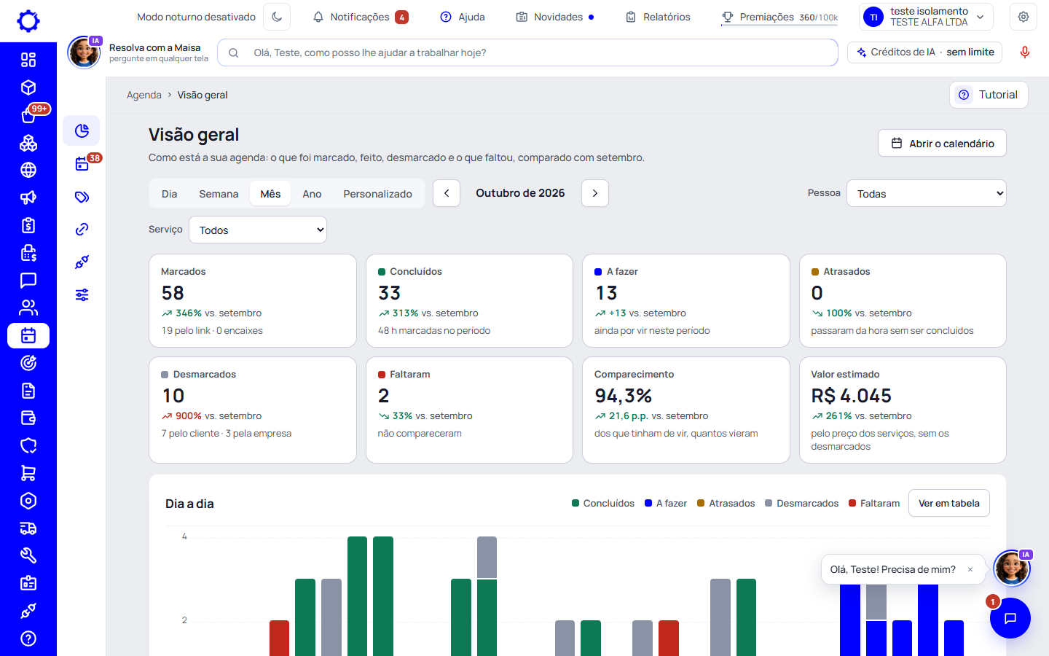The width and height of the screenshot is (1049, 656).
Task: Open the megaphone marketing icon
Action: pyautogui.click(x=28, y=198)
